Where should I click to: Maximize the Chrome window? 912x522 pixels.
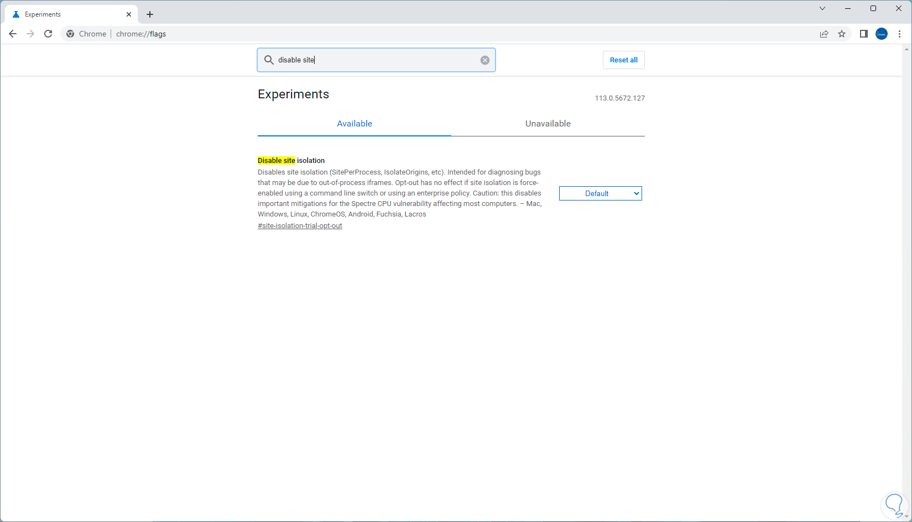[x=873, y=8]
